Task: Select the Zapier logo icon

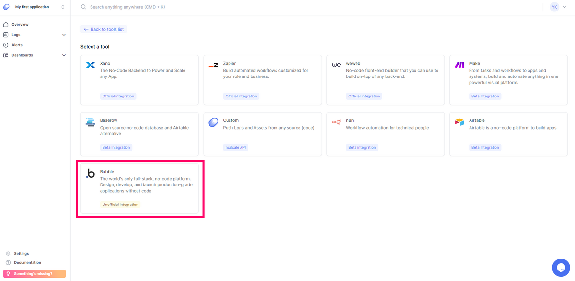Action: point(214,65)
